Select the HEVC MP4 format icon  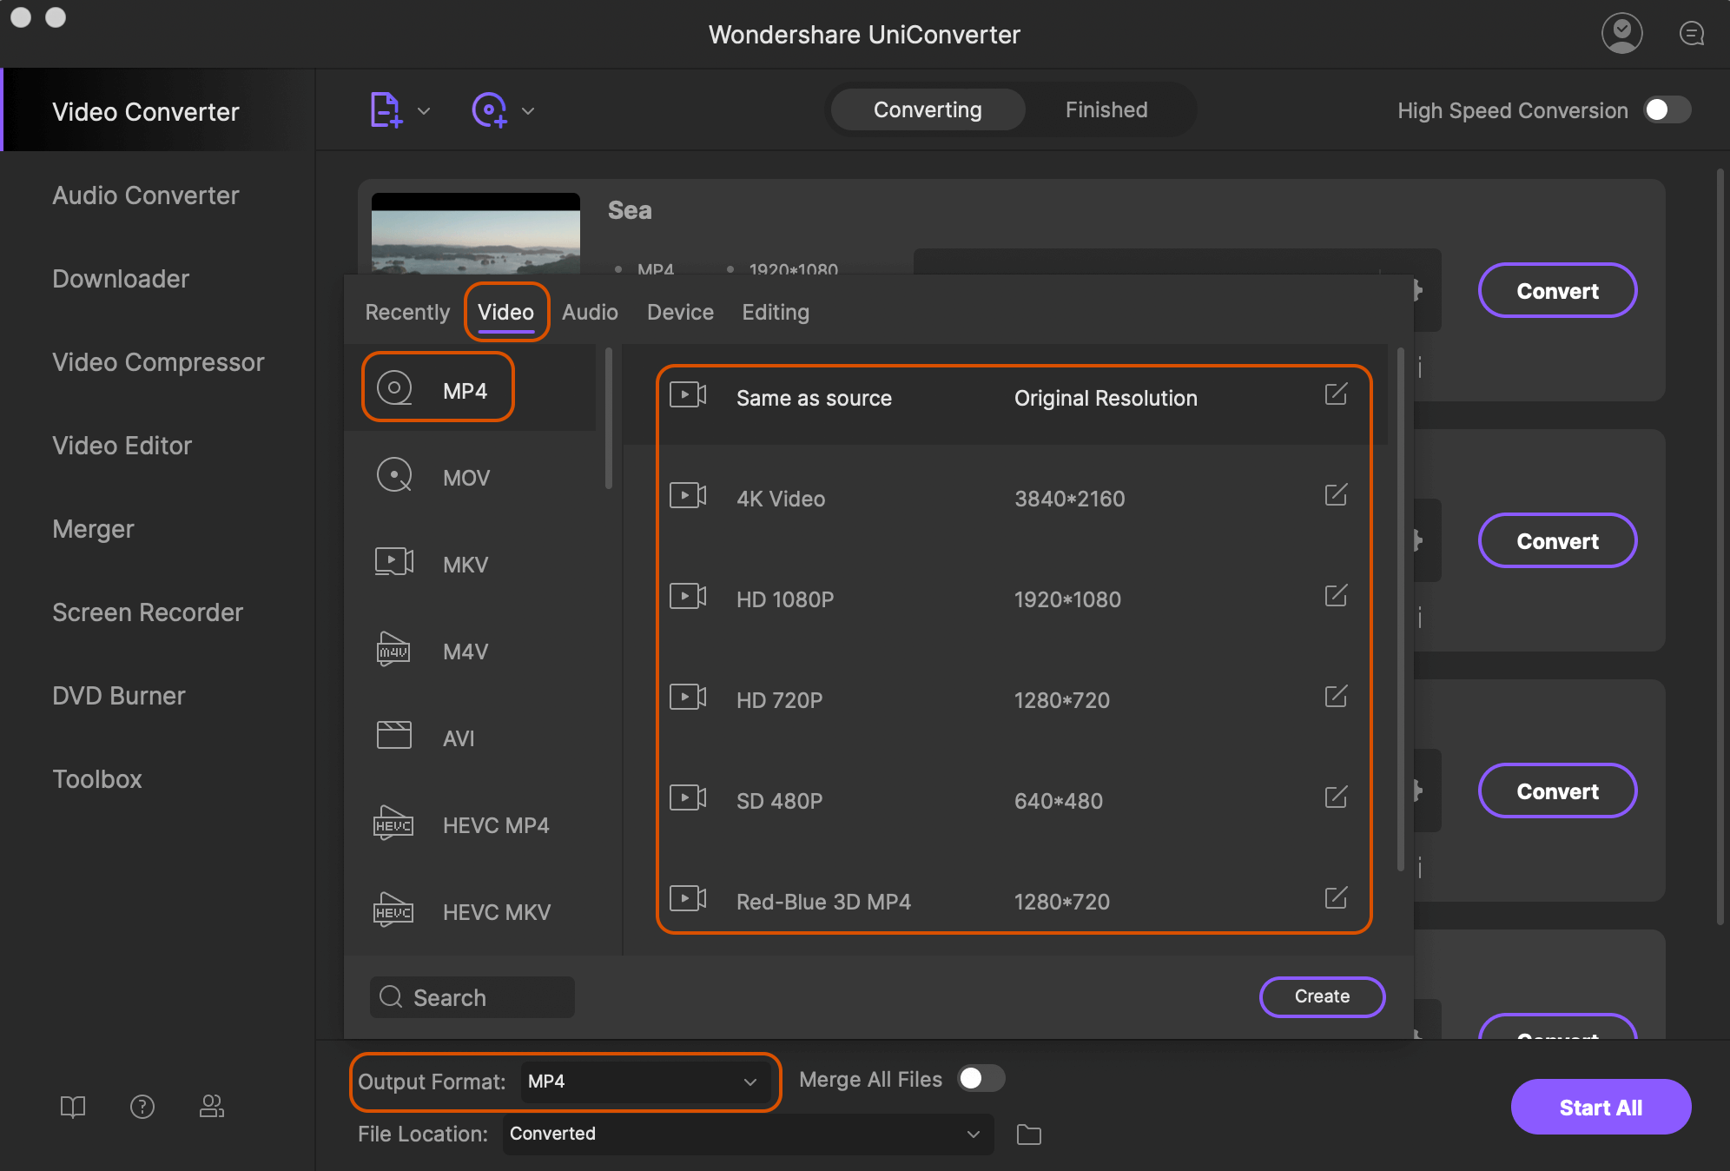pos(393,824)
